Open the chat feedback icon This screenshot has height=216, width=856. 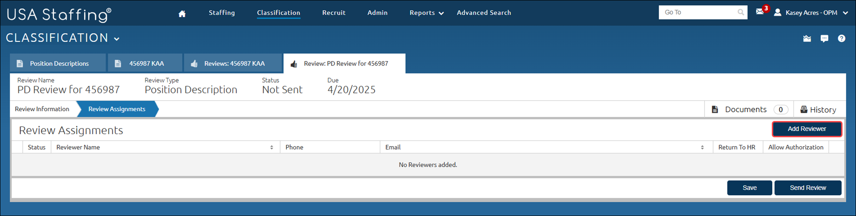824,38
